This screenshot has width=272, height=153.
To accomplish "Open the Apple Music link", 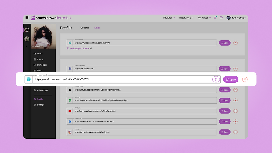I will click(225, 90).
